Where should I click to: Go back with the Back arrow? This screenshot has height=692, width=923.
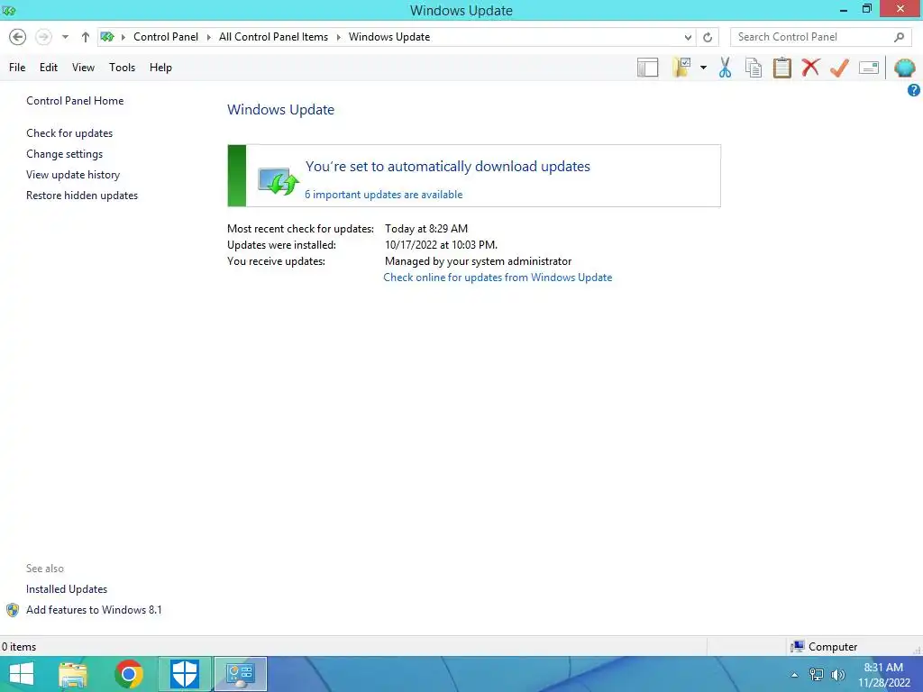tap(18, 37)
